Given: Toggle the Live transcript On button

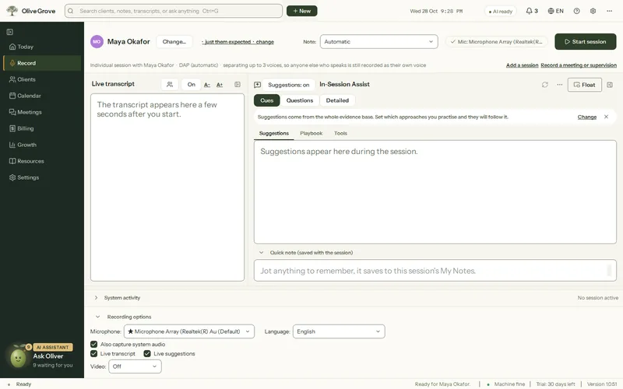Looking at the screenshot, I should 191,84.
